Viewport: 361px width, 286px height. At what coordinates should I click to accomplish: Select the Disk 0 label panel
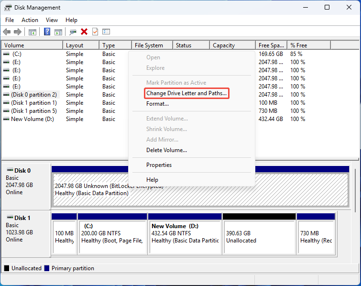pyautogui.click(x=26, y=187)
